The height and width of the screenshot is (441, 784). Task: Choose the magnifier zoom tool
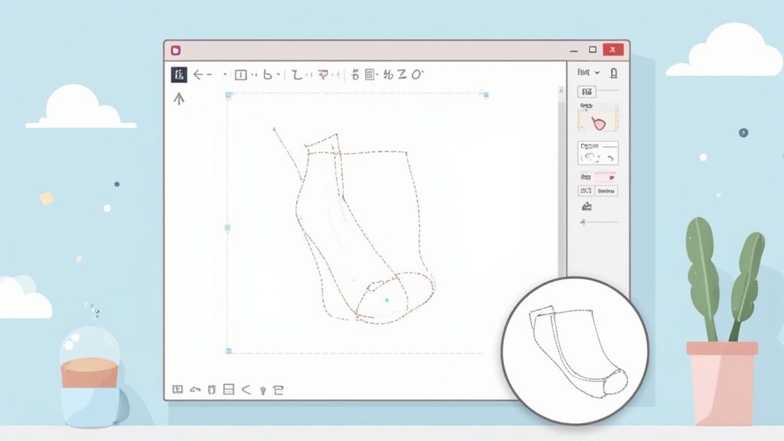[x=416, y=74]
